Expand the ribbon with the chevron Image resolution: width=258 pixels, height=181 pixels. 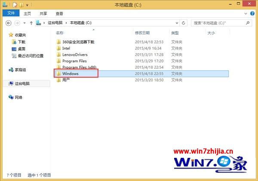(x=246, y=13)
